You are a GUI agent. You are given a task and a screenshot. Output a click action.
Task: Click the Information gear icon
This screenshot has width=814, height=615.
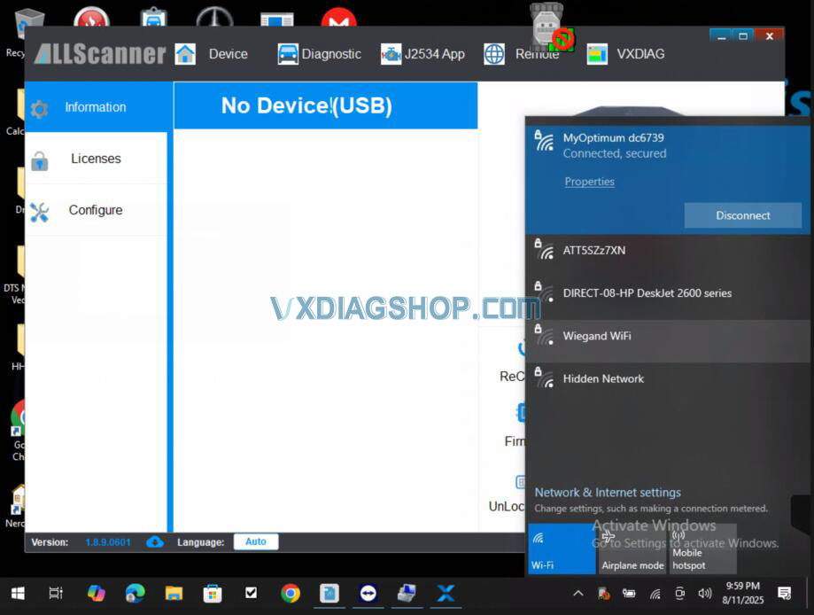(x=39, y=109)
